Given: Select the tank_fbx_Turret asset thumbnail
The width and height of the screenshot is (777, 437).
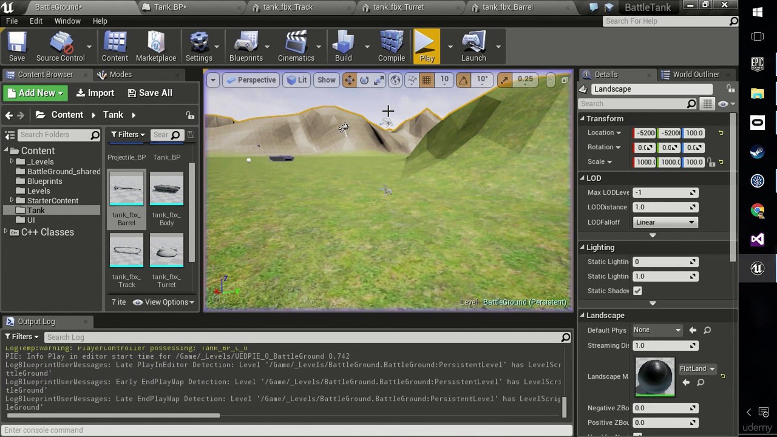Looking at the screenshot, I should [166, 251].
